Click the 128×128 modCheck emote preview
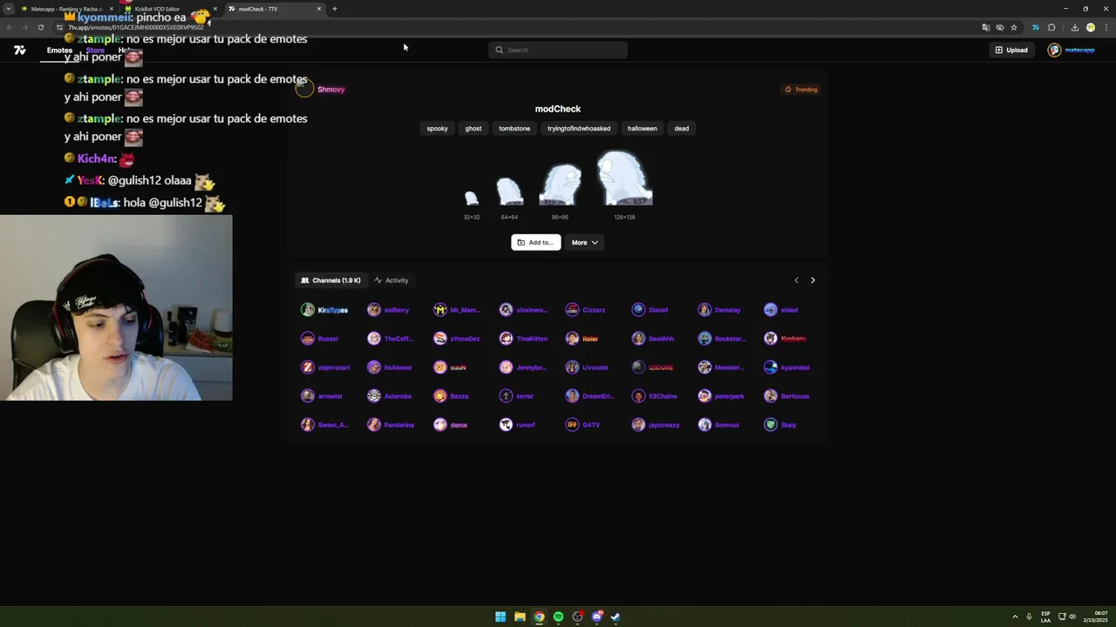 624,179
